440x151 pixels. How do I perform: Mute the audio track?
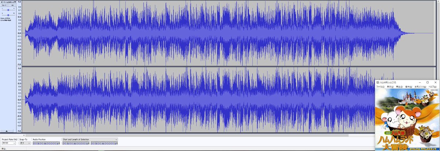point(4,6)
